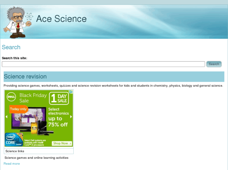The height and width of the screenshot is (170, 228).
Task: Click the 'Providing science games' description text
Action: pyautogui.click(x=113, y=86)
